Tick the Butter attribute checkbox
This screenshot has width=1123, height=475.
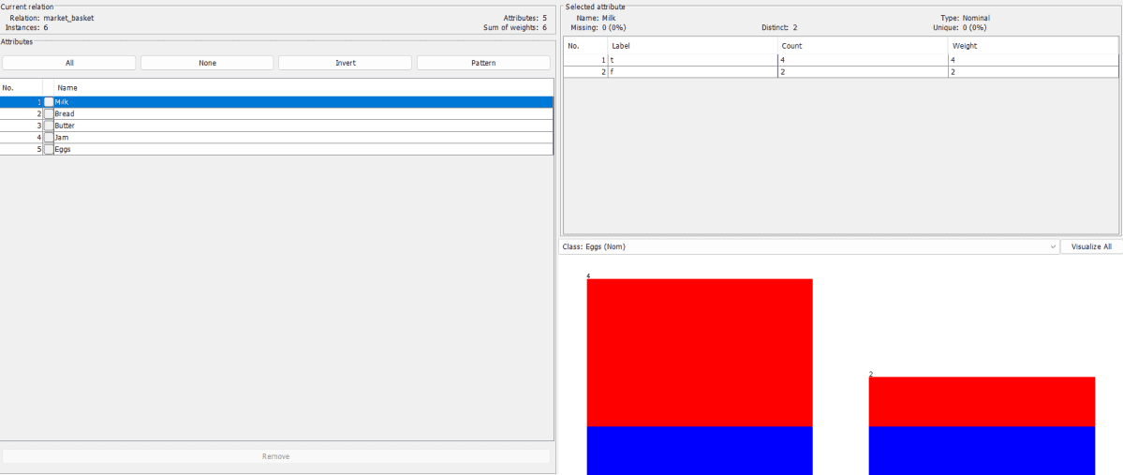(x=49, y=126)
